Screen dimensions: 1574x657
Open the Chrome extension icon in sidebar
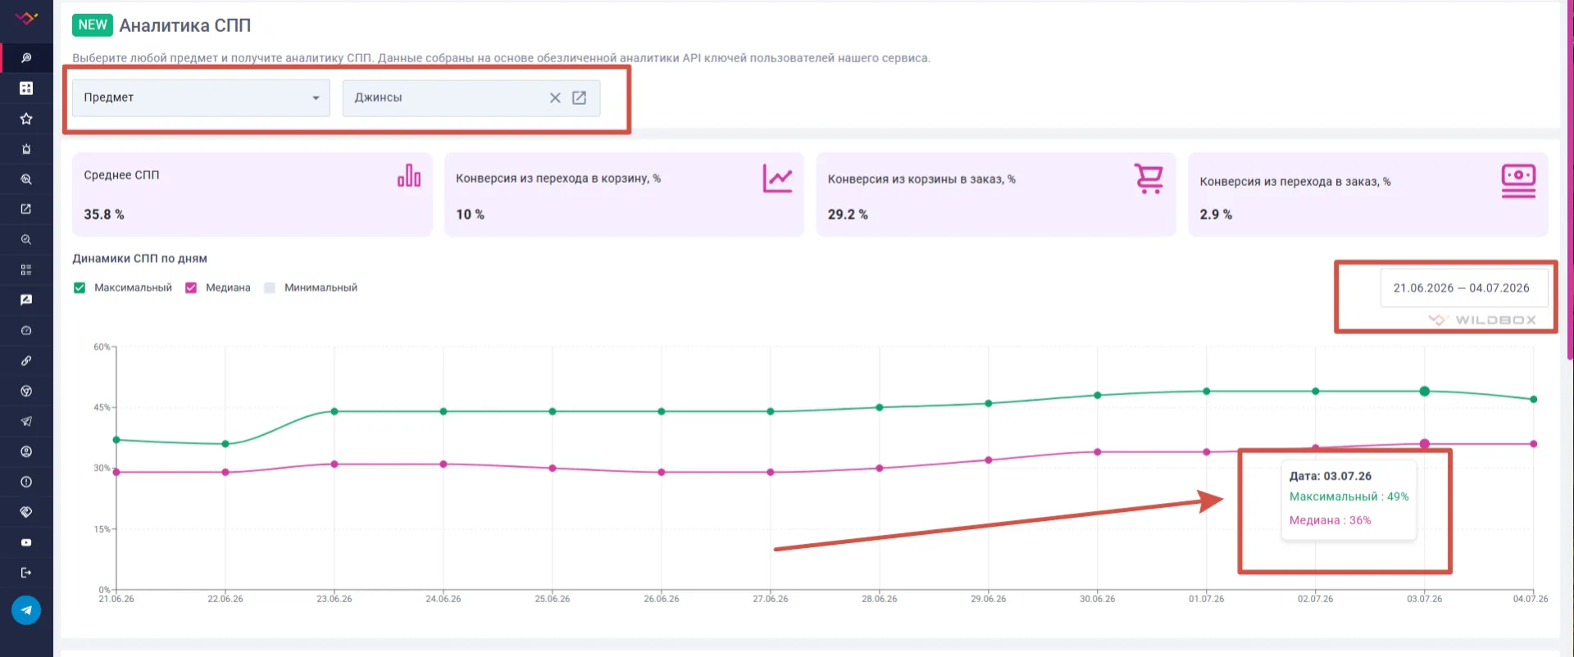click(26, 391)
